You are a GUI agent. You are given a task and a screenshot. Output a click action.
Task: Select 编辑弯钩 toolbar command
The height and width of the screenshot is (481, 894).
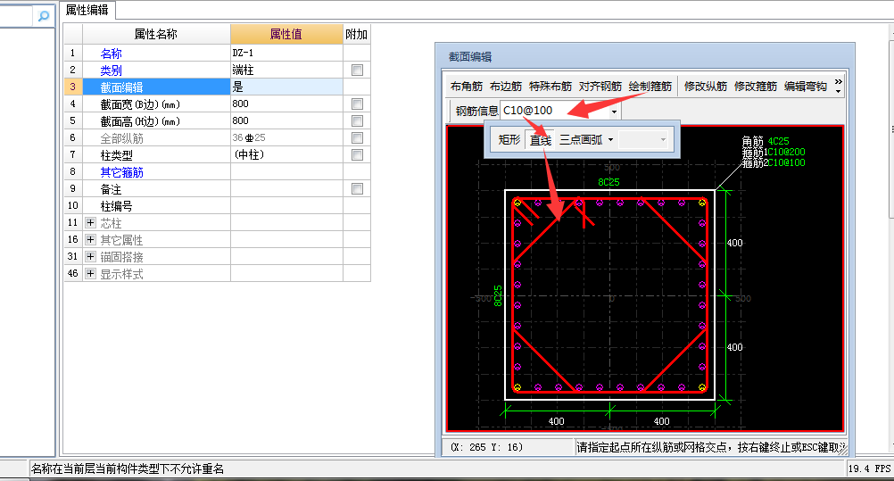(805, 87)
